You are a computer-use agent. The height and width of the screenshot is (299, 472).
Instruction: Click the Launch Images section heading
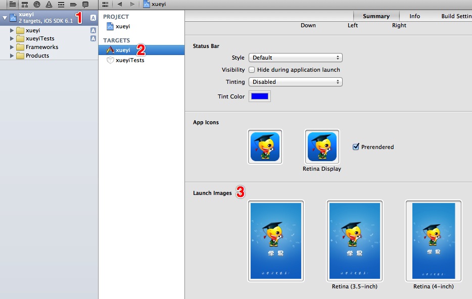click(x=212, y=193)
